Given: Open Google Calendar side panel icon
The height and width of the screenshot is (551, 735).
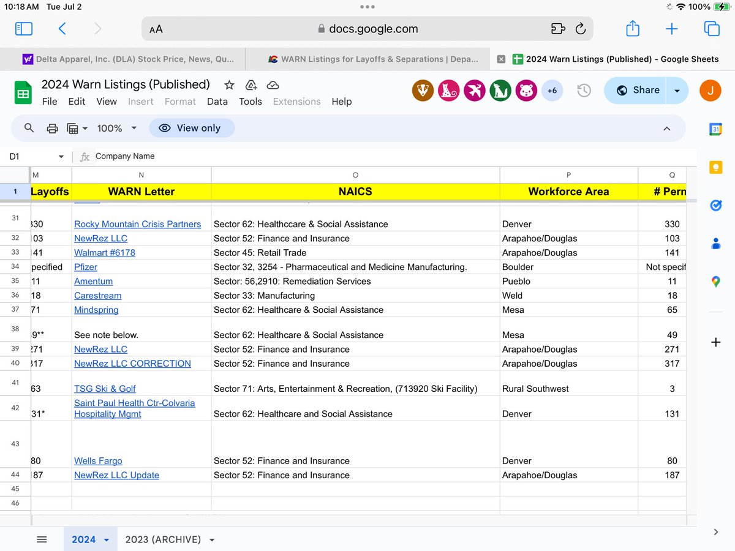Looking at the screenshot, I should click(x=715, y=129).
